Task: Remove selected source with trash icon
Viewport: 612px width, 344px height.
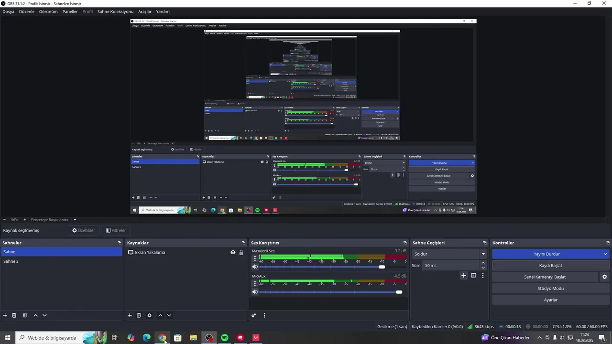Action: (x=139, y=315)
